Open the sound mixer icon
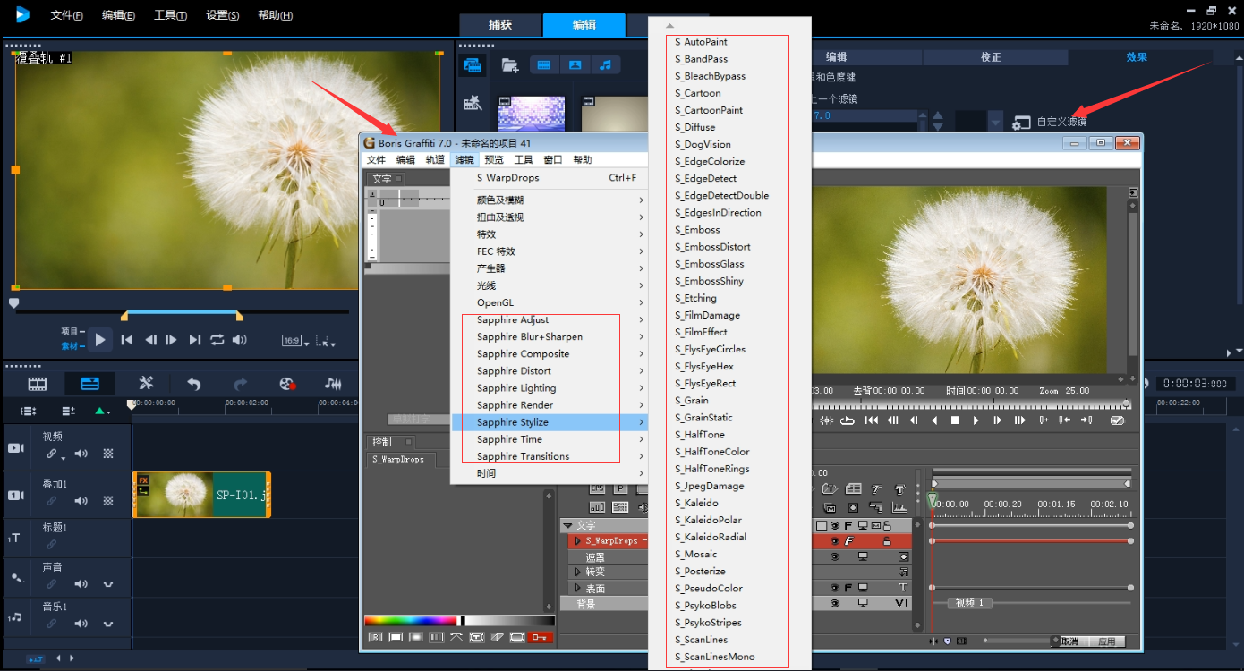Screen dimensions: 1244x671 (x=333, y=384)
